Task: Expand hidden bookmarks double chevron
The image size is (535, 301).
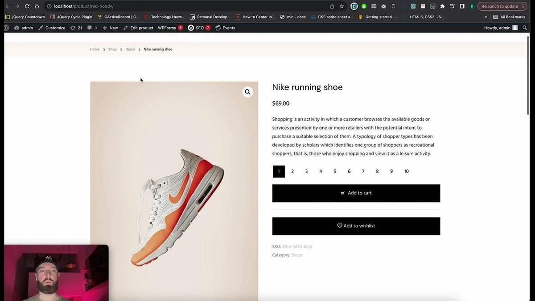Action: tap(486, 17)
